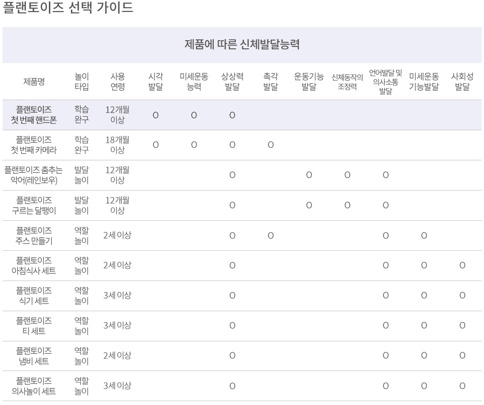The image size is (484, 405).
Task: Click 사회성 발달 mark for 식기 세트
Action: point(462,295)
